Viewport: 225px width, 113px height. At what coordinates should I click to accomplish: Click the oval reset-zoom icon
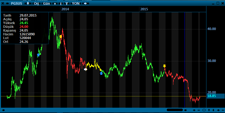point(204,110)
